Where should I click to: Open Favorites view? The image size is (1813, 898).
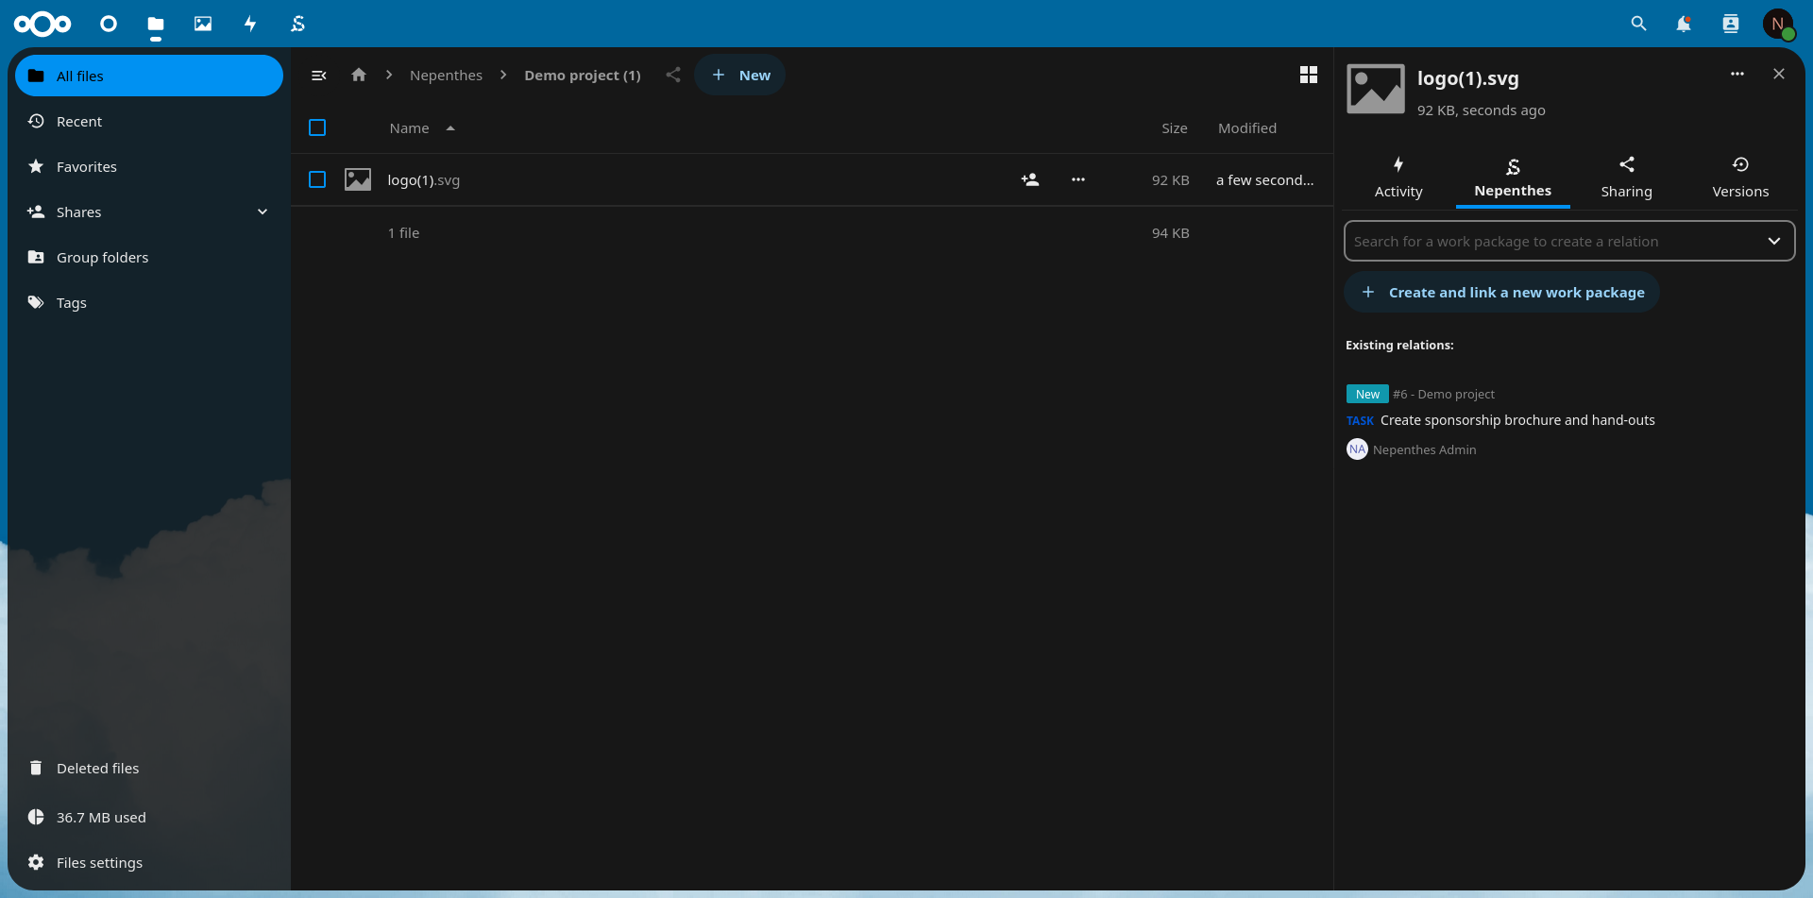[x=149, y=166]
